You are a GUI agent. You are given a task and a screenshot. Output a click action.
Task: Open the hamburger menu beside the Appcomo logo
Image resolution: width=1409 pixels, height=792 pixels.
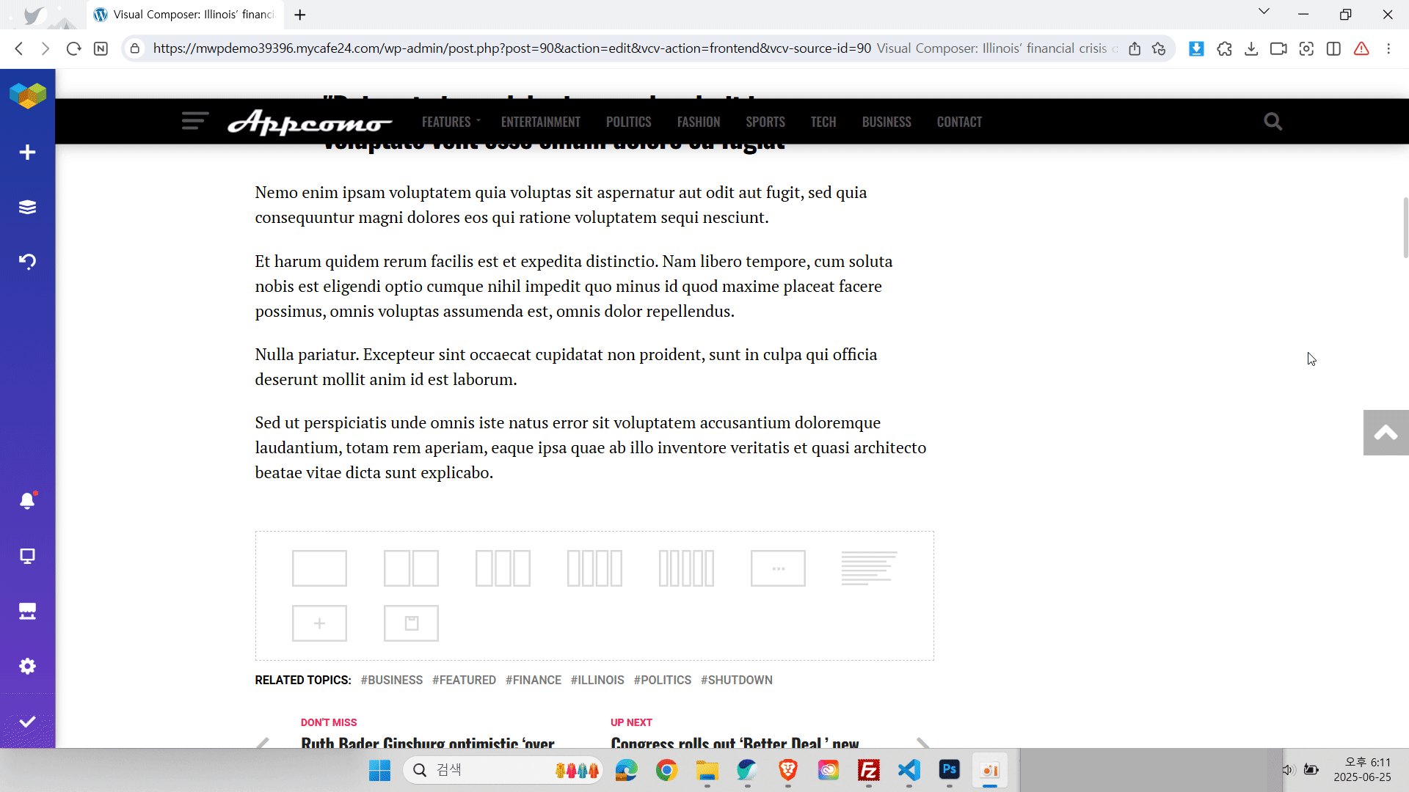click(195, 121)
